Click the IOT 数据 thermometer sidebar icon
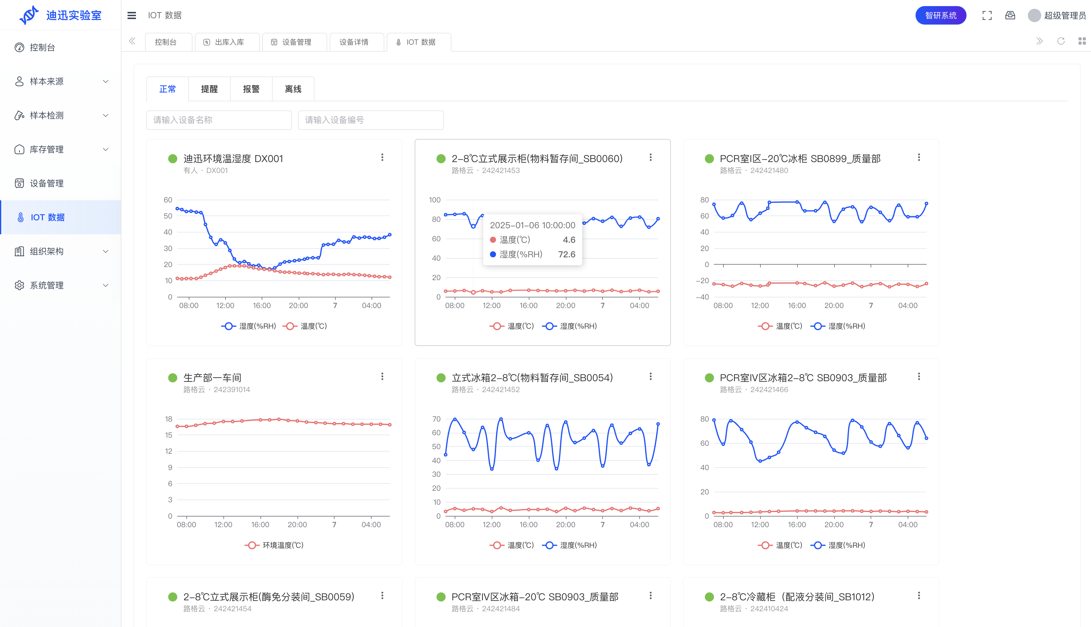Viewport: 1091px width, 627px height. pos(20,218)
